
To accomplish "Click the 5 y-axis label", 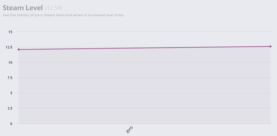I will (x=11, y=93).
